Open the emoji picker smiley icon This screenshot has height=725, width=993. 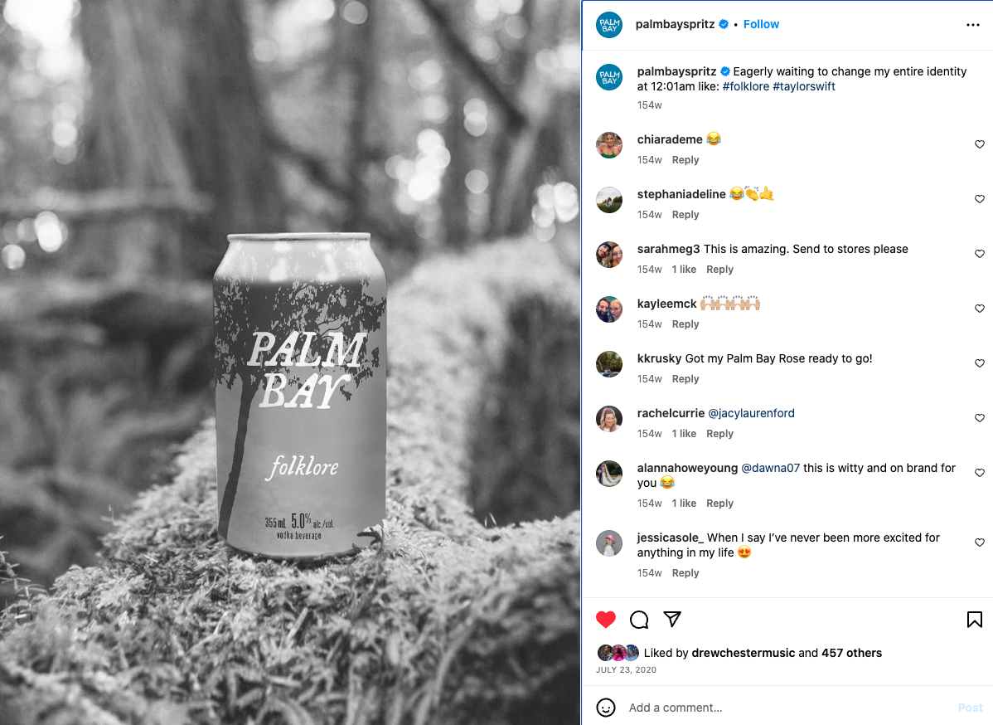605,708
